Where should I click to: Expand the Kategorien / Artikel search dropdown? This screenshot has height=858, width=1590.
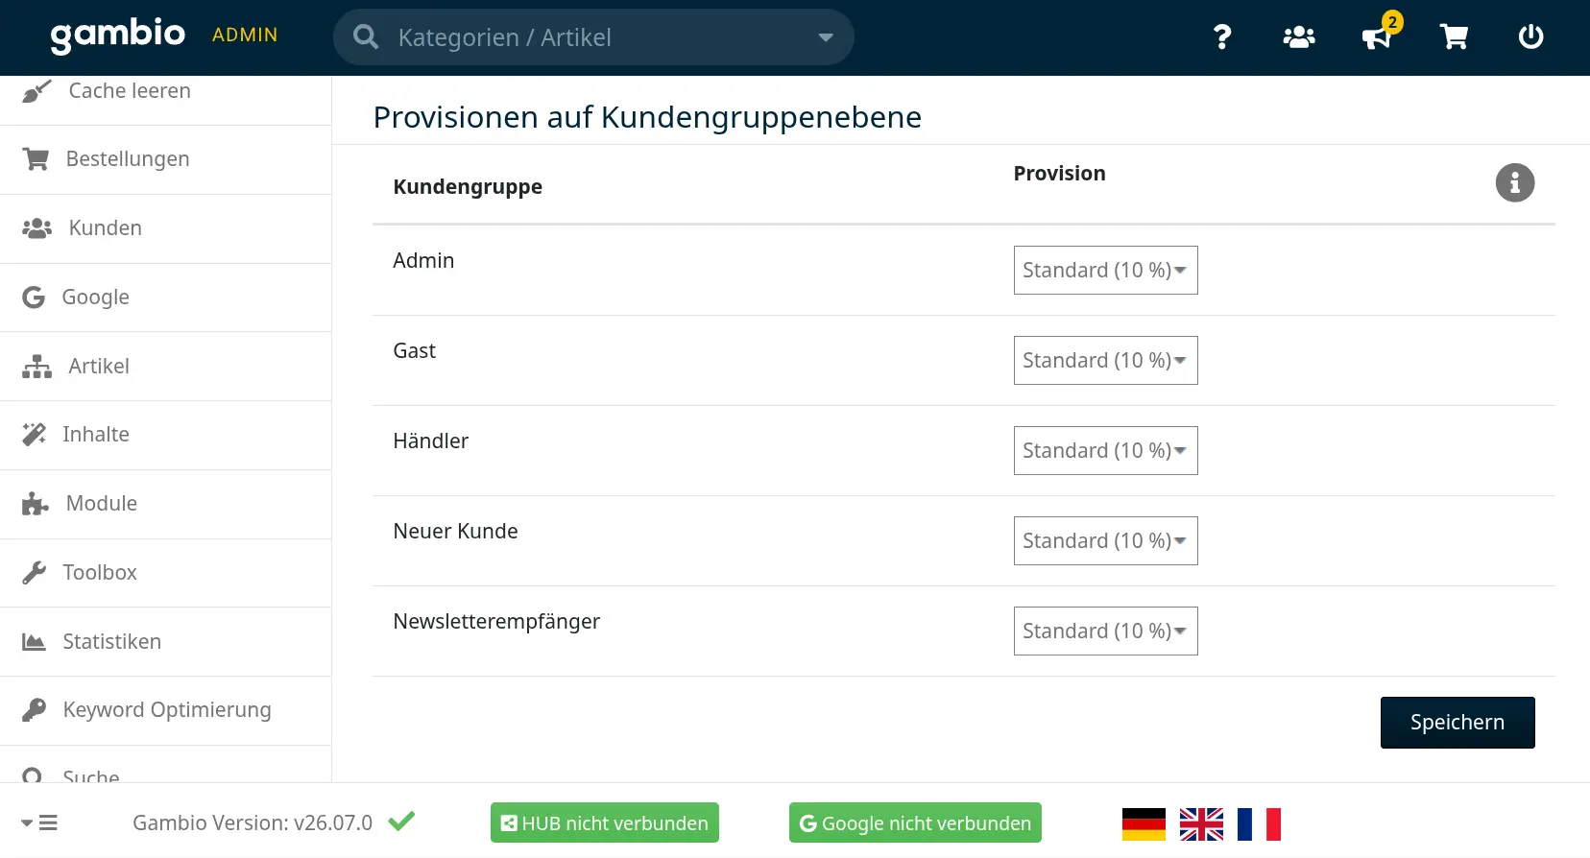[x=825, y=37]
